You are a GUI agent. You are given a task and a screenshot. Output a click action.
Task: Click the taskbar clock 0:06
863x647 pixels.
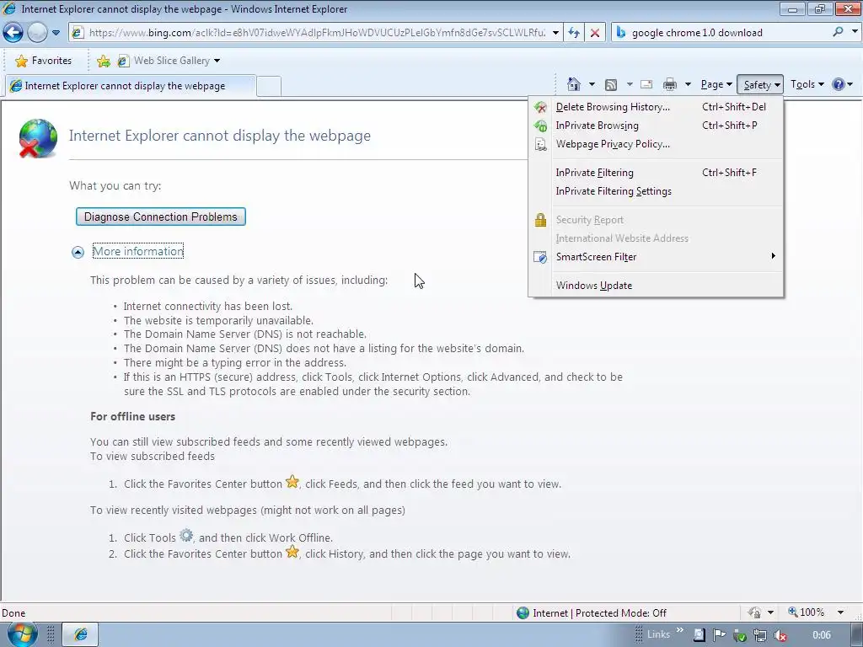click(821, 635)
